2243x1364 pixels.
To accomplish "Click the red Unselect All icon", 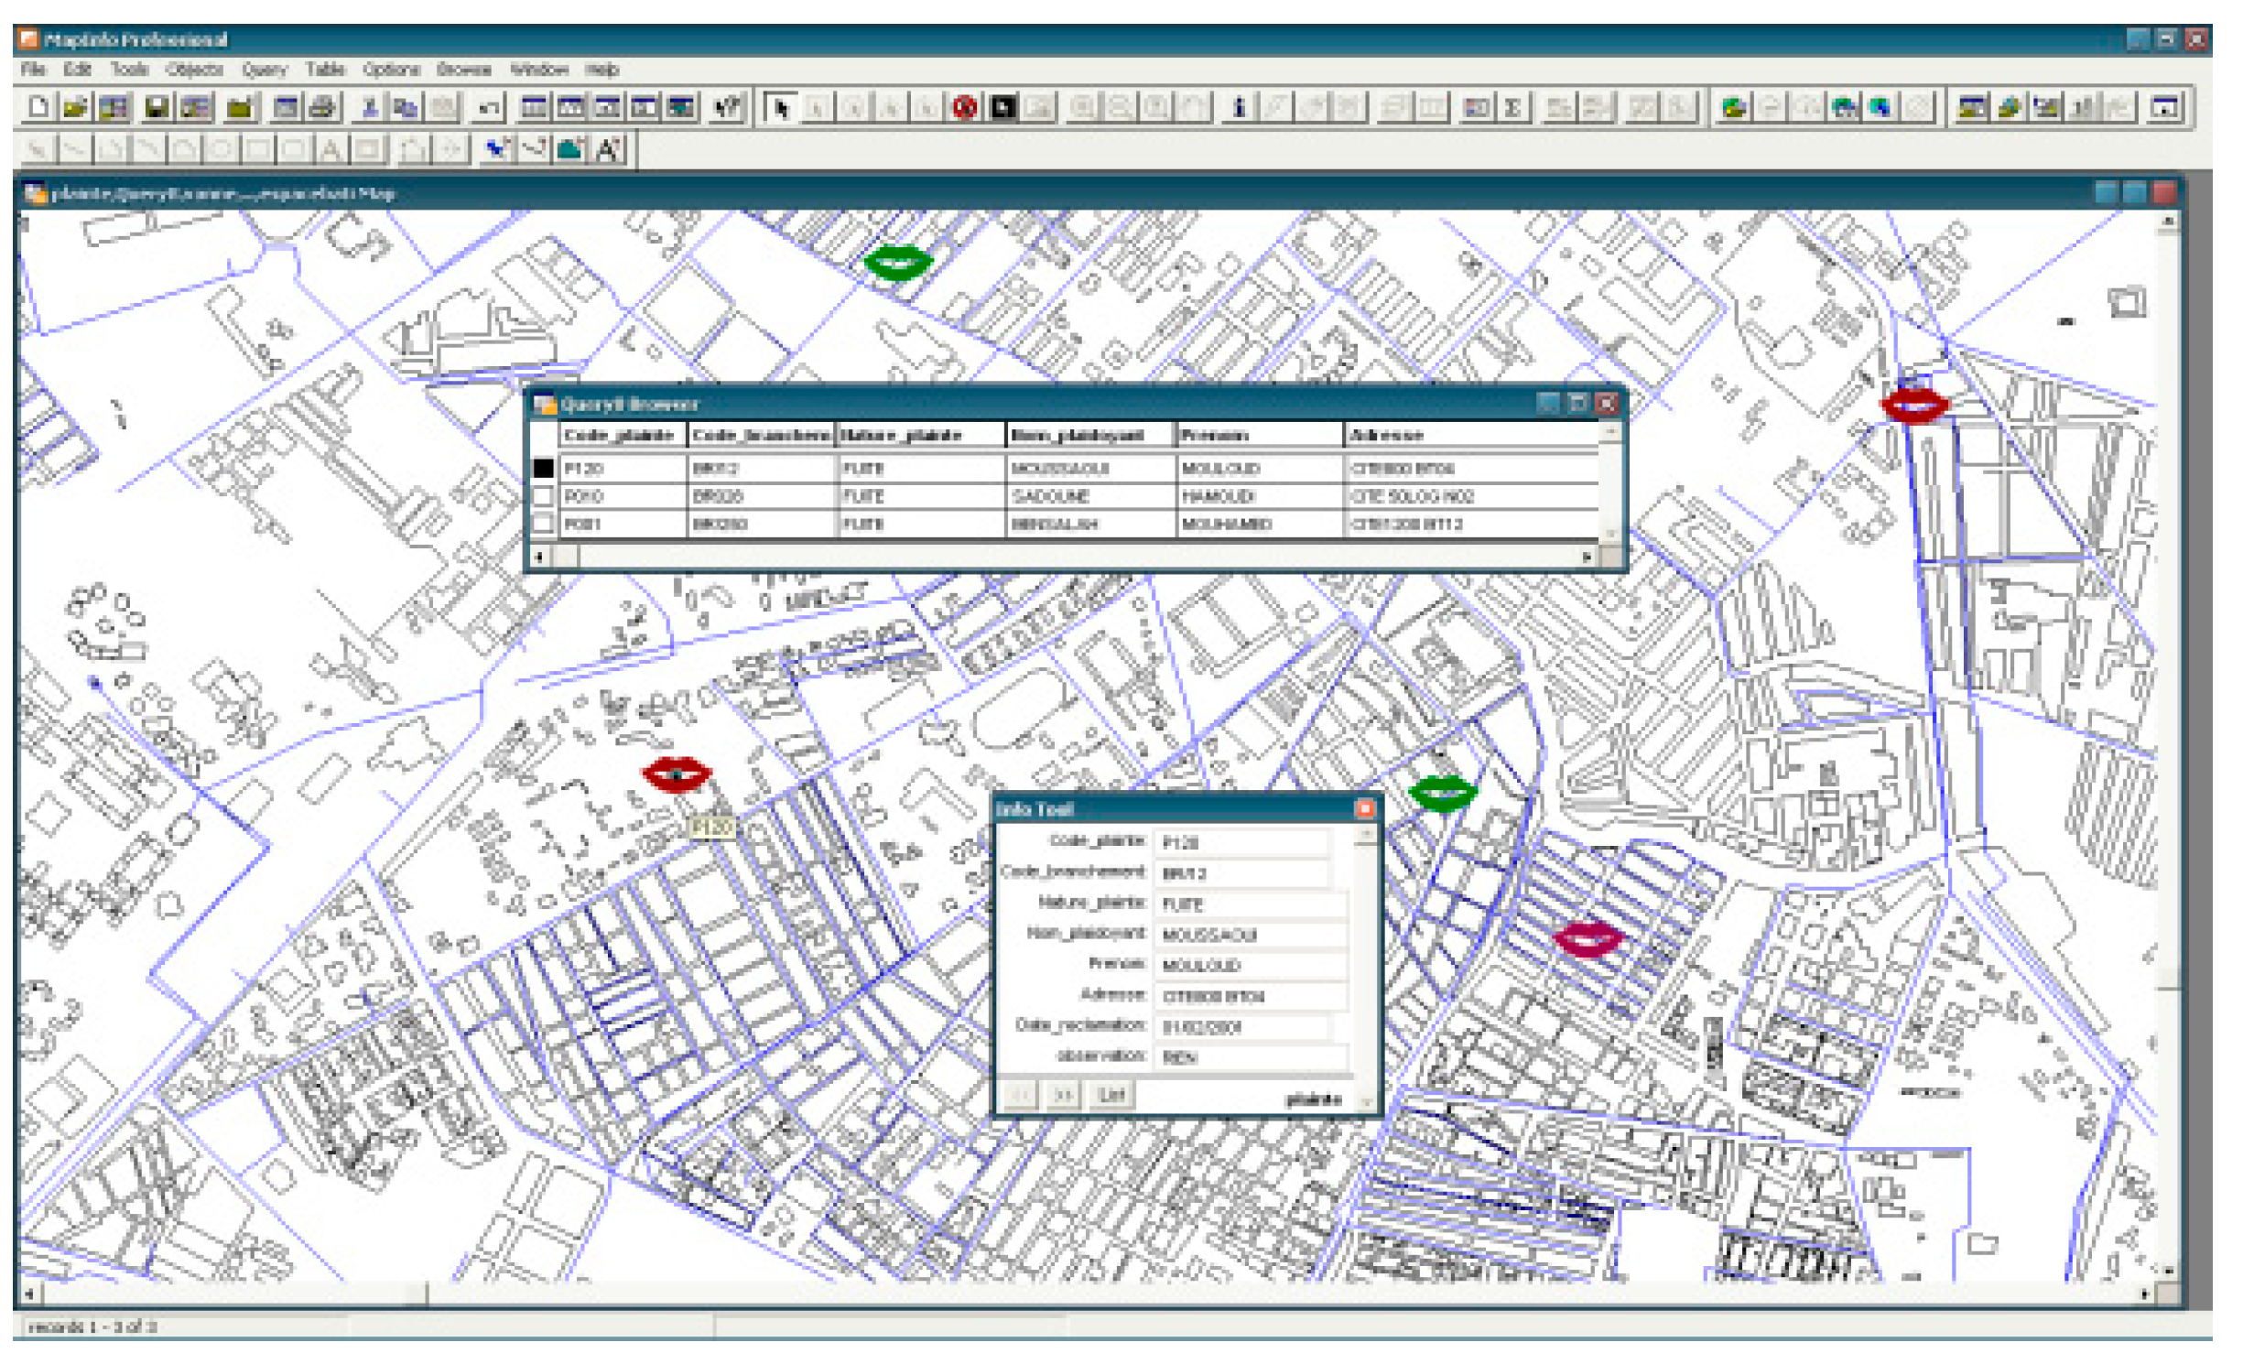I will pos(964,107).
